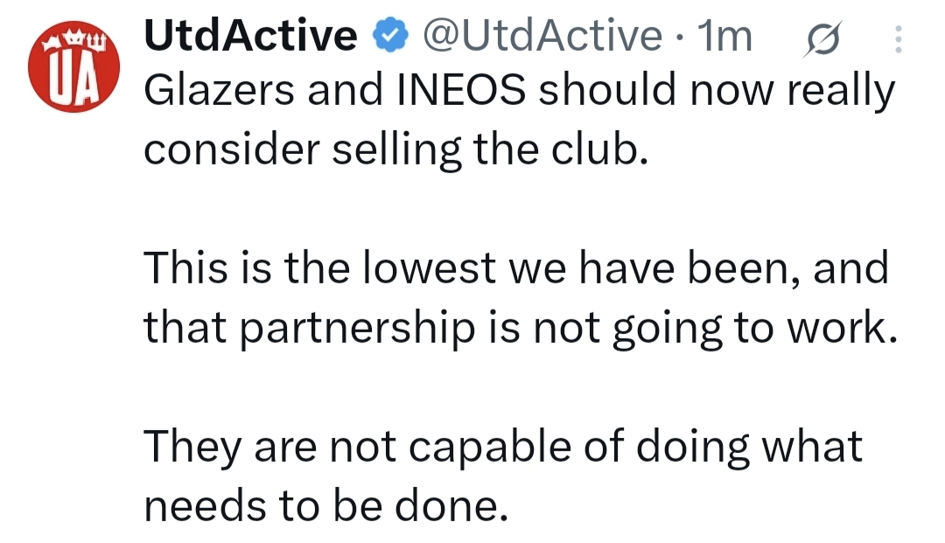Click the word "Glazers" in the tweet

220,90
